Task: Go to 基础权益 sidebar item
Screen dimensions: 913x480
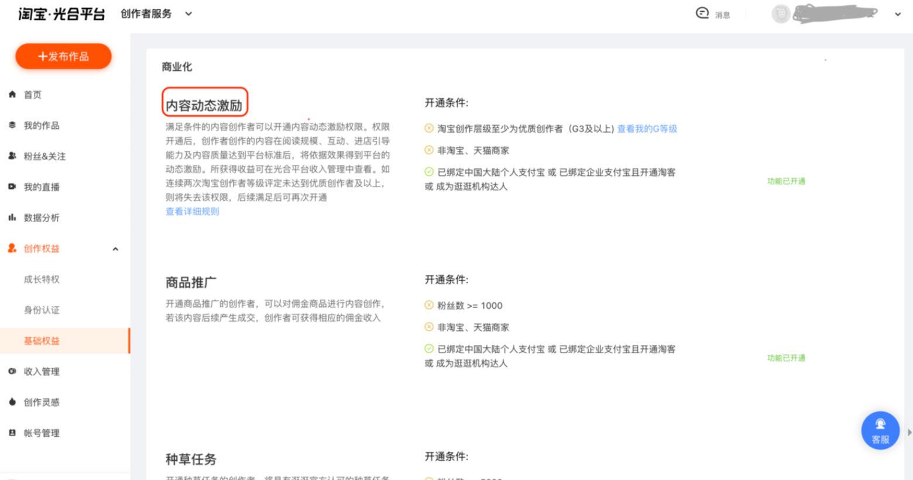Action: (x=42, y=341)
